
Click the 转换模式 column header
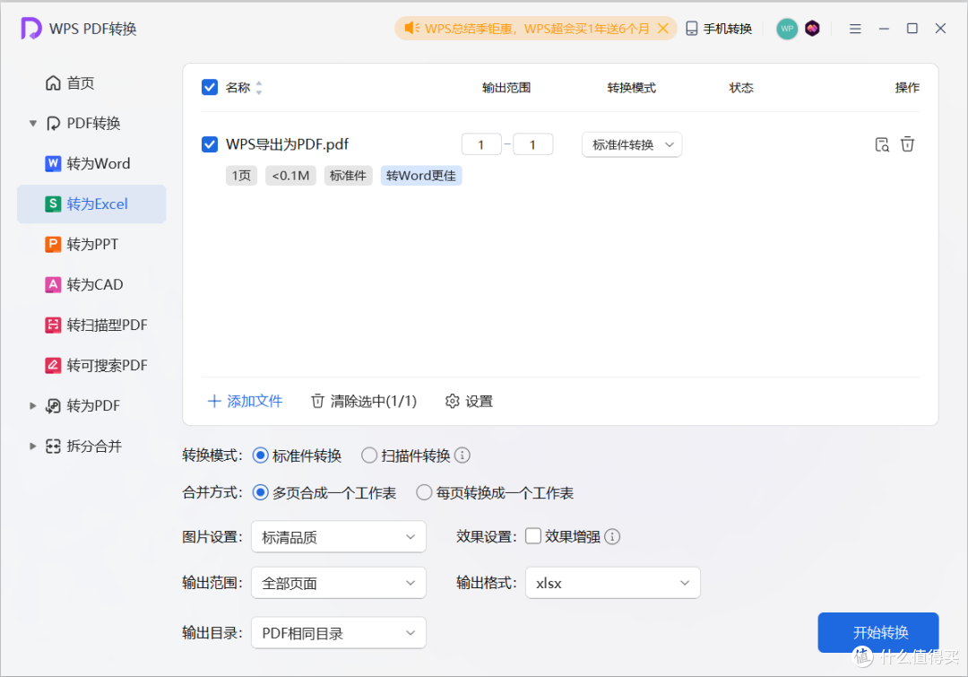click(x=632, y=88)
